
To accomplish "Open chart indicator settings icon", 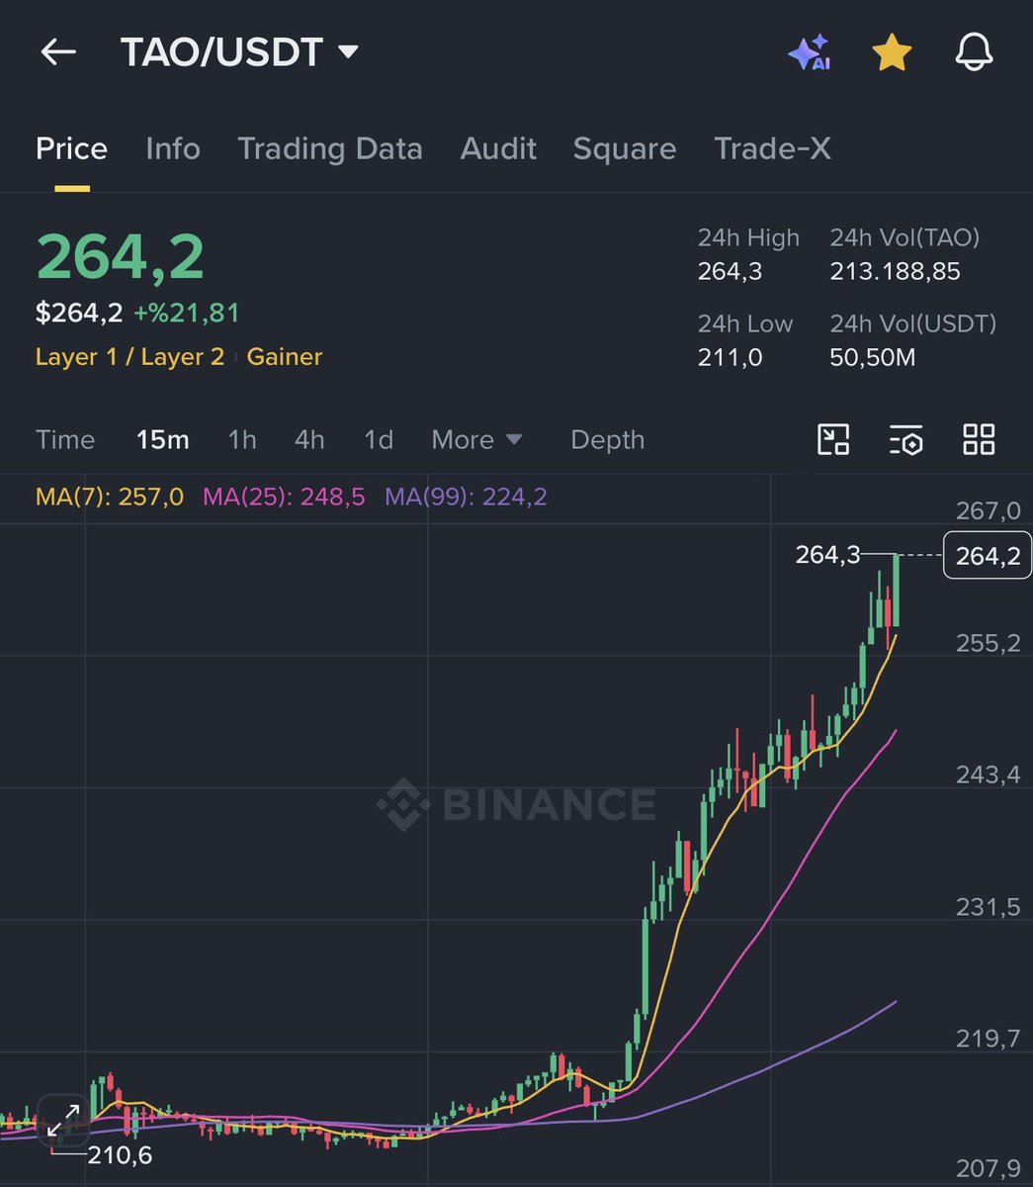I will click(906, 439).
